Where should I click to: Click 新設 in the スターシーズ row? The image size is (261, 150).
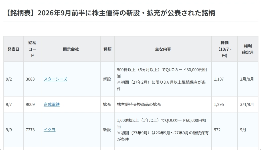coord(107,79)
